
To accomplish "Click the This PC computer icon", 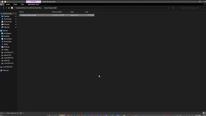I will tap(1, 31).
